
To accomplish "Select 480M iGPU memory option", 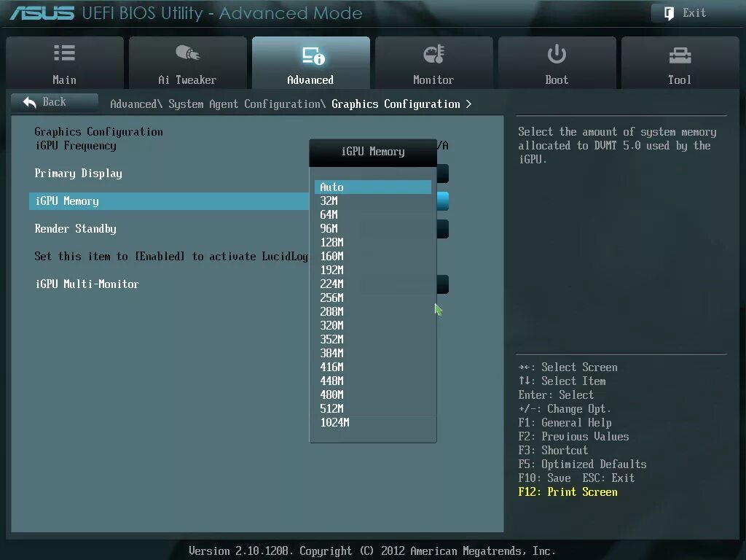I will 373,394.
